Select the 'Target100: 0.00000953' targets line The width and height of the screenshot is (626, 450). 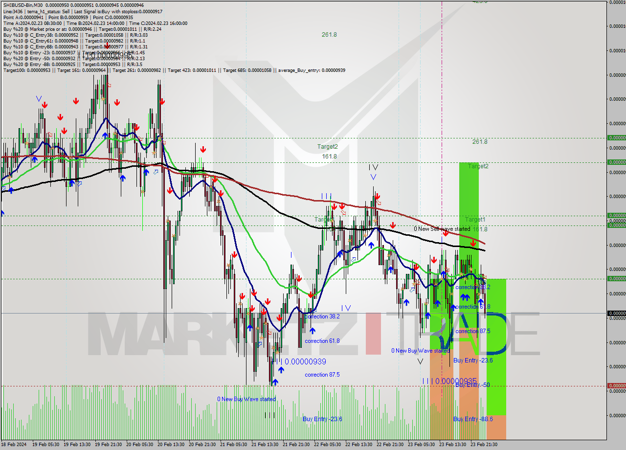(174, 70)
